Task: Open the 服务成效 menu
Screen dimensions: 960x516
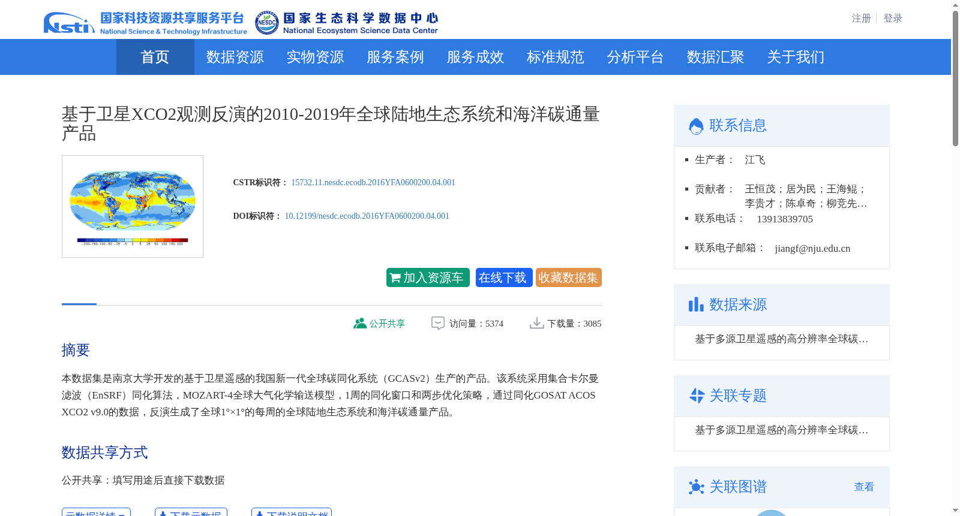Action: pyautogui.click(x=475, y=57)
